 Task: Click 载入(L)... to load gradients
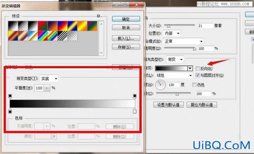126,38
